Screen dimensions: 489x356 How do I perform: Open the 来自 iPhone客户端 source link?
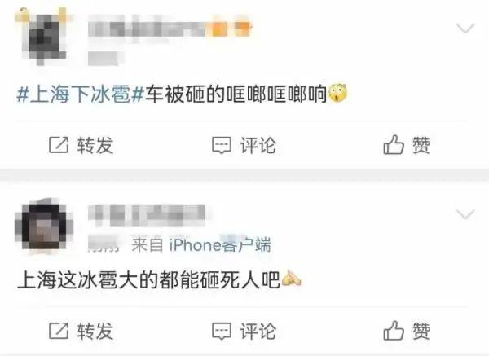coord(200,244)
